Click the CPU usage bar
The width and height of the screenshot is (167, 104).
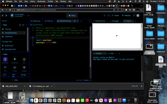pos(7,77)
